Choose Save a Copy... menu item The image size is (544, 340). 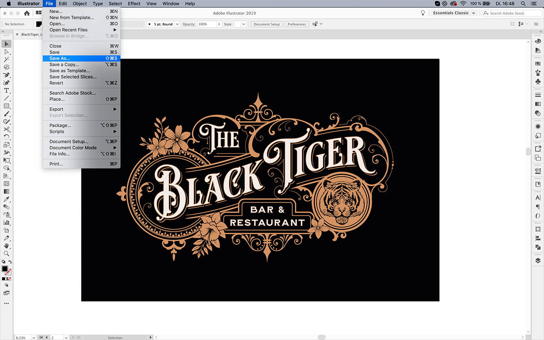click(81, 65)
